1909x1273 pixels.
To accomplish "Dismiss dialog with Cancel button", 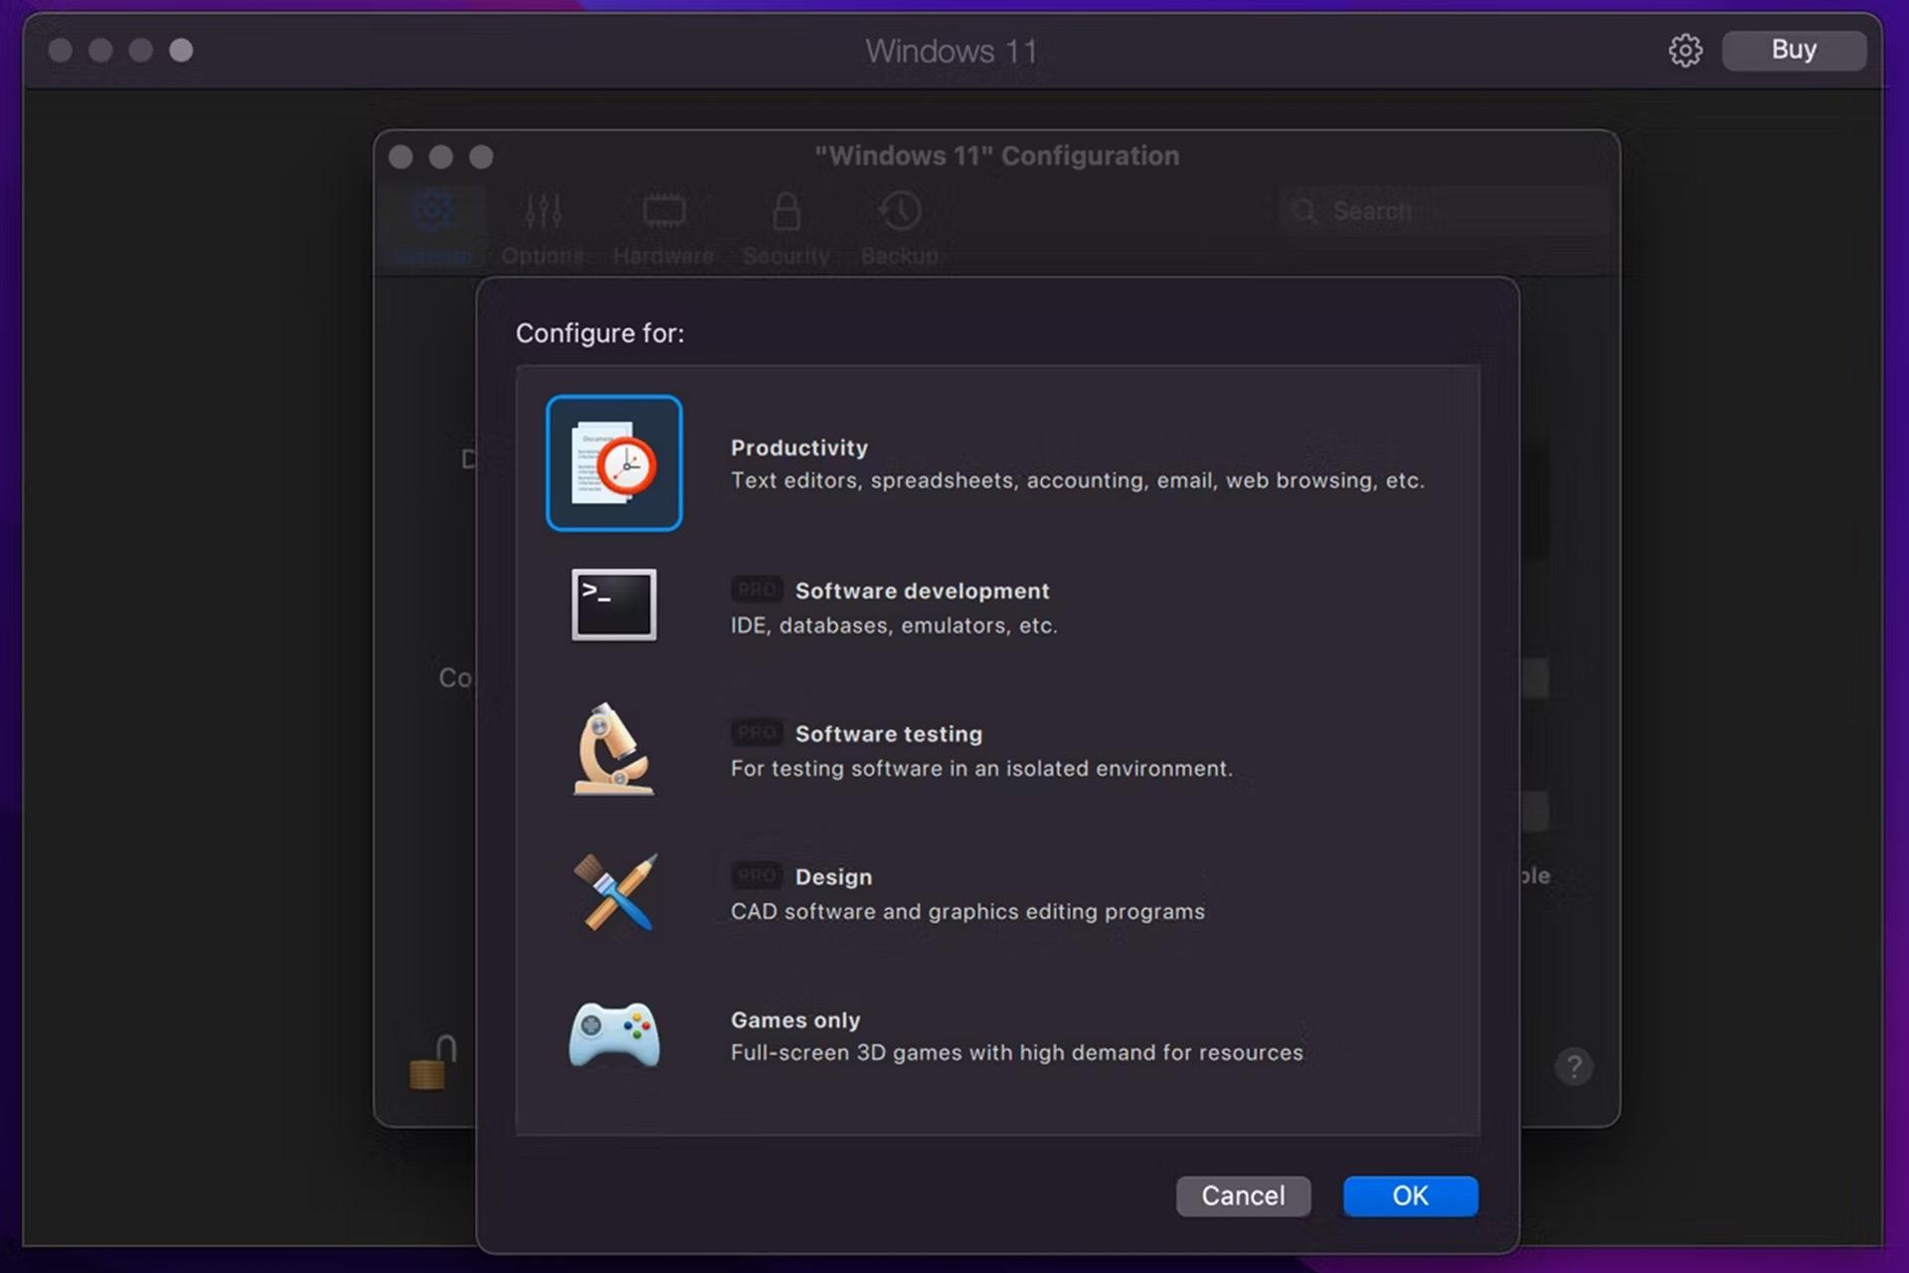I will 1243,1195.
